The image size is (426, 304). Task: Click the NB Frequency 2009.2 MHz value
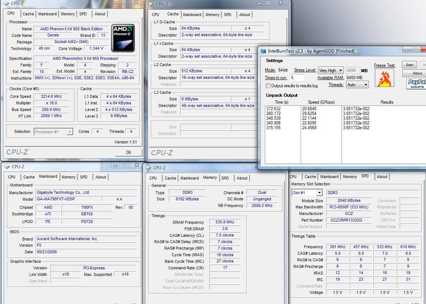262,205
